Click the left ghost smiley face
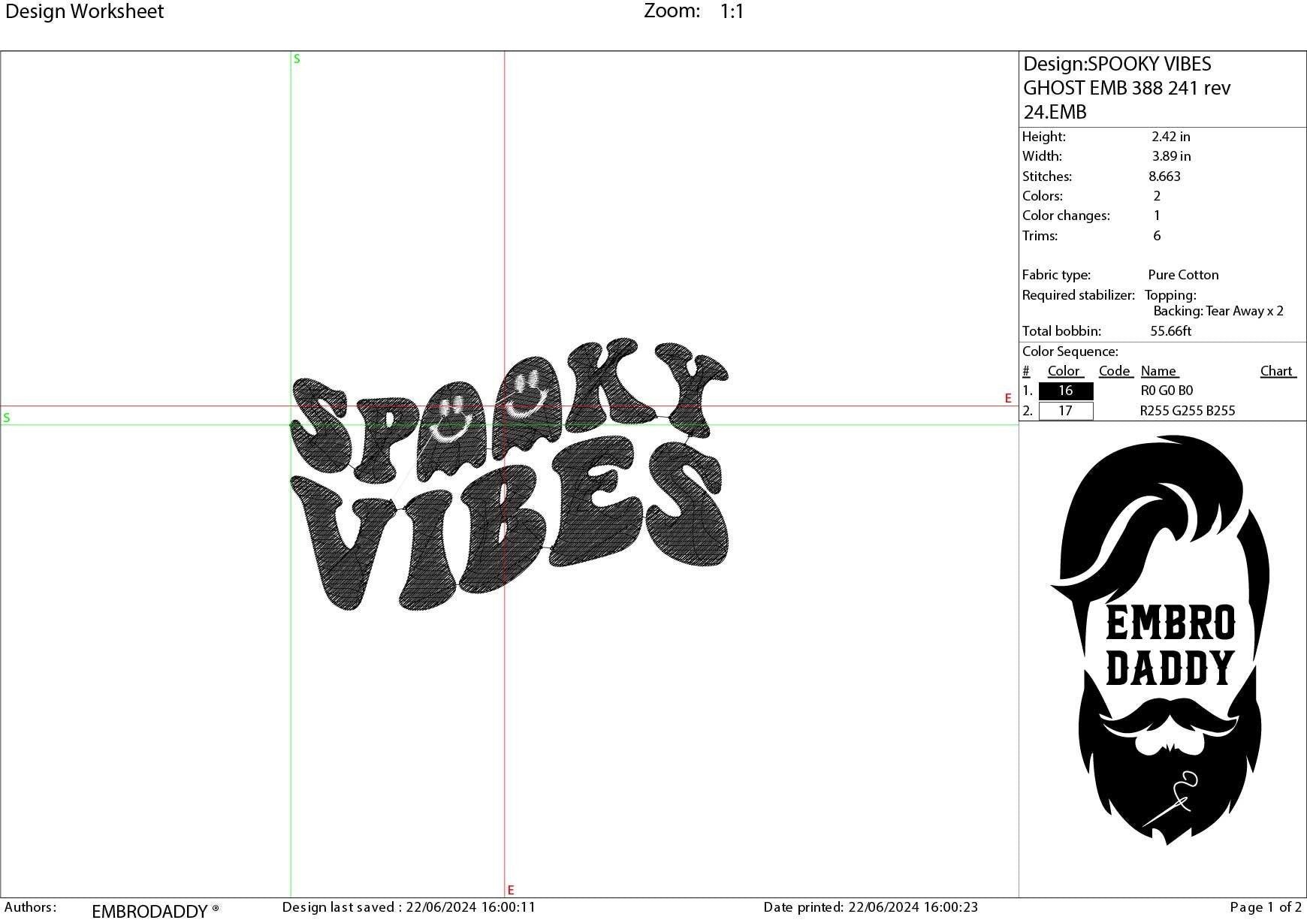Viewport: 1307px width, 923px height. [450, 422]
